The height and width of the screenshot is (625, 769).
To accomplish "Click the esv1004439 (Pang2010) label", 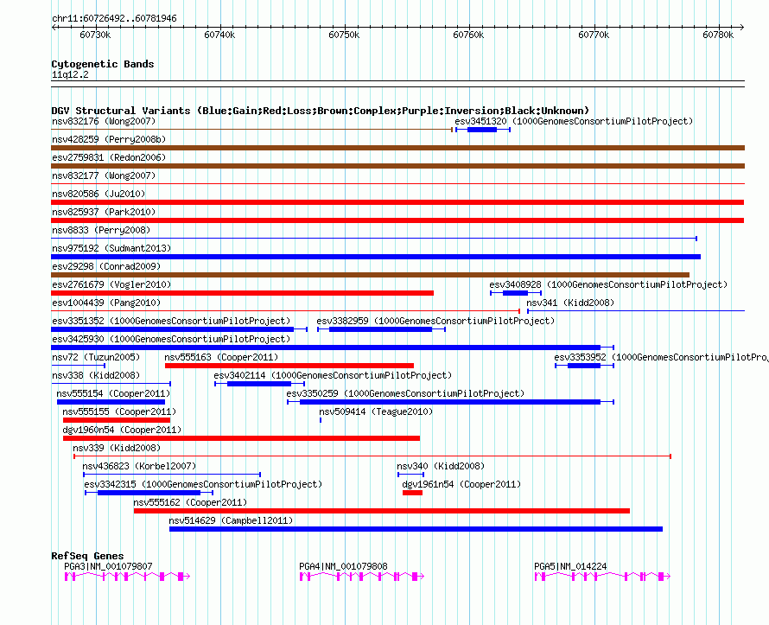I will [x=106, y=303].
